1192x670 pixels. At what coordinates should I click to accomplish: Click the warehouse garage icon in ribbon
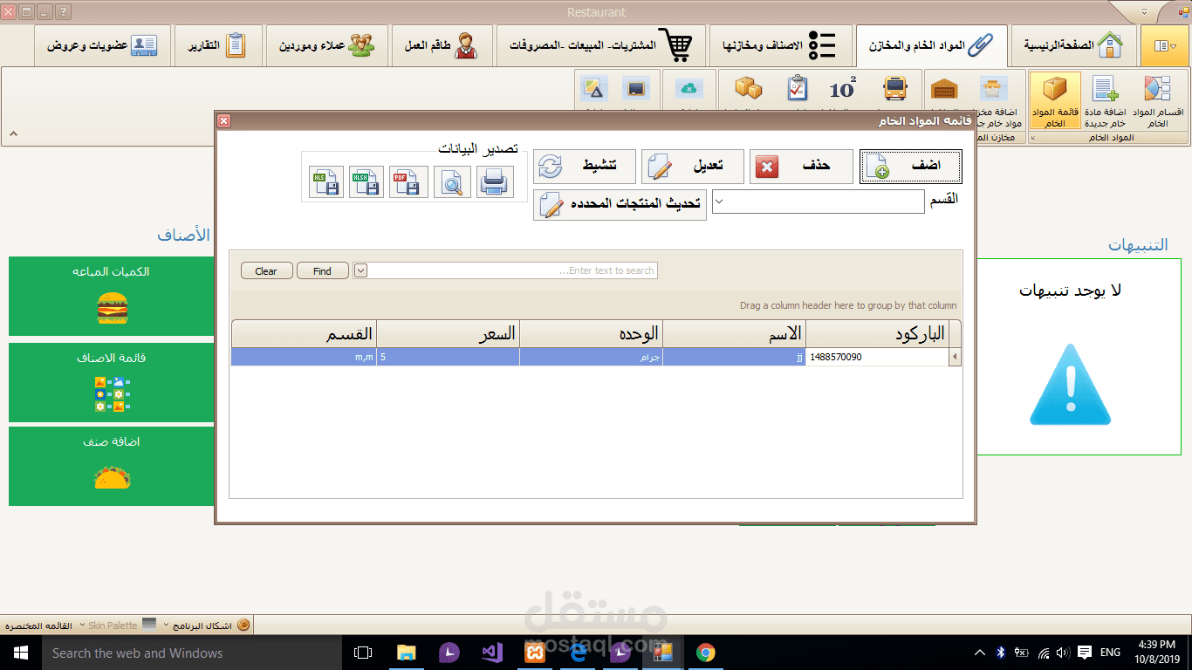pos(944,89)
